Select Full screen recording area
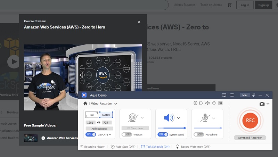This screenshot has height=157, width=278. [x=92, y=115]
